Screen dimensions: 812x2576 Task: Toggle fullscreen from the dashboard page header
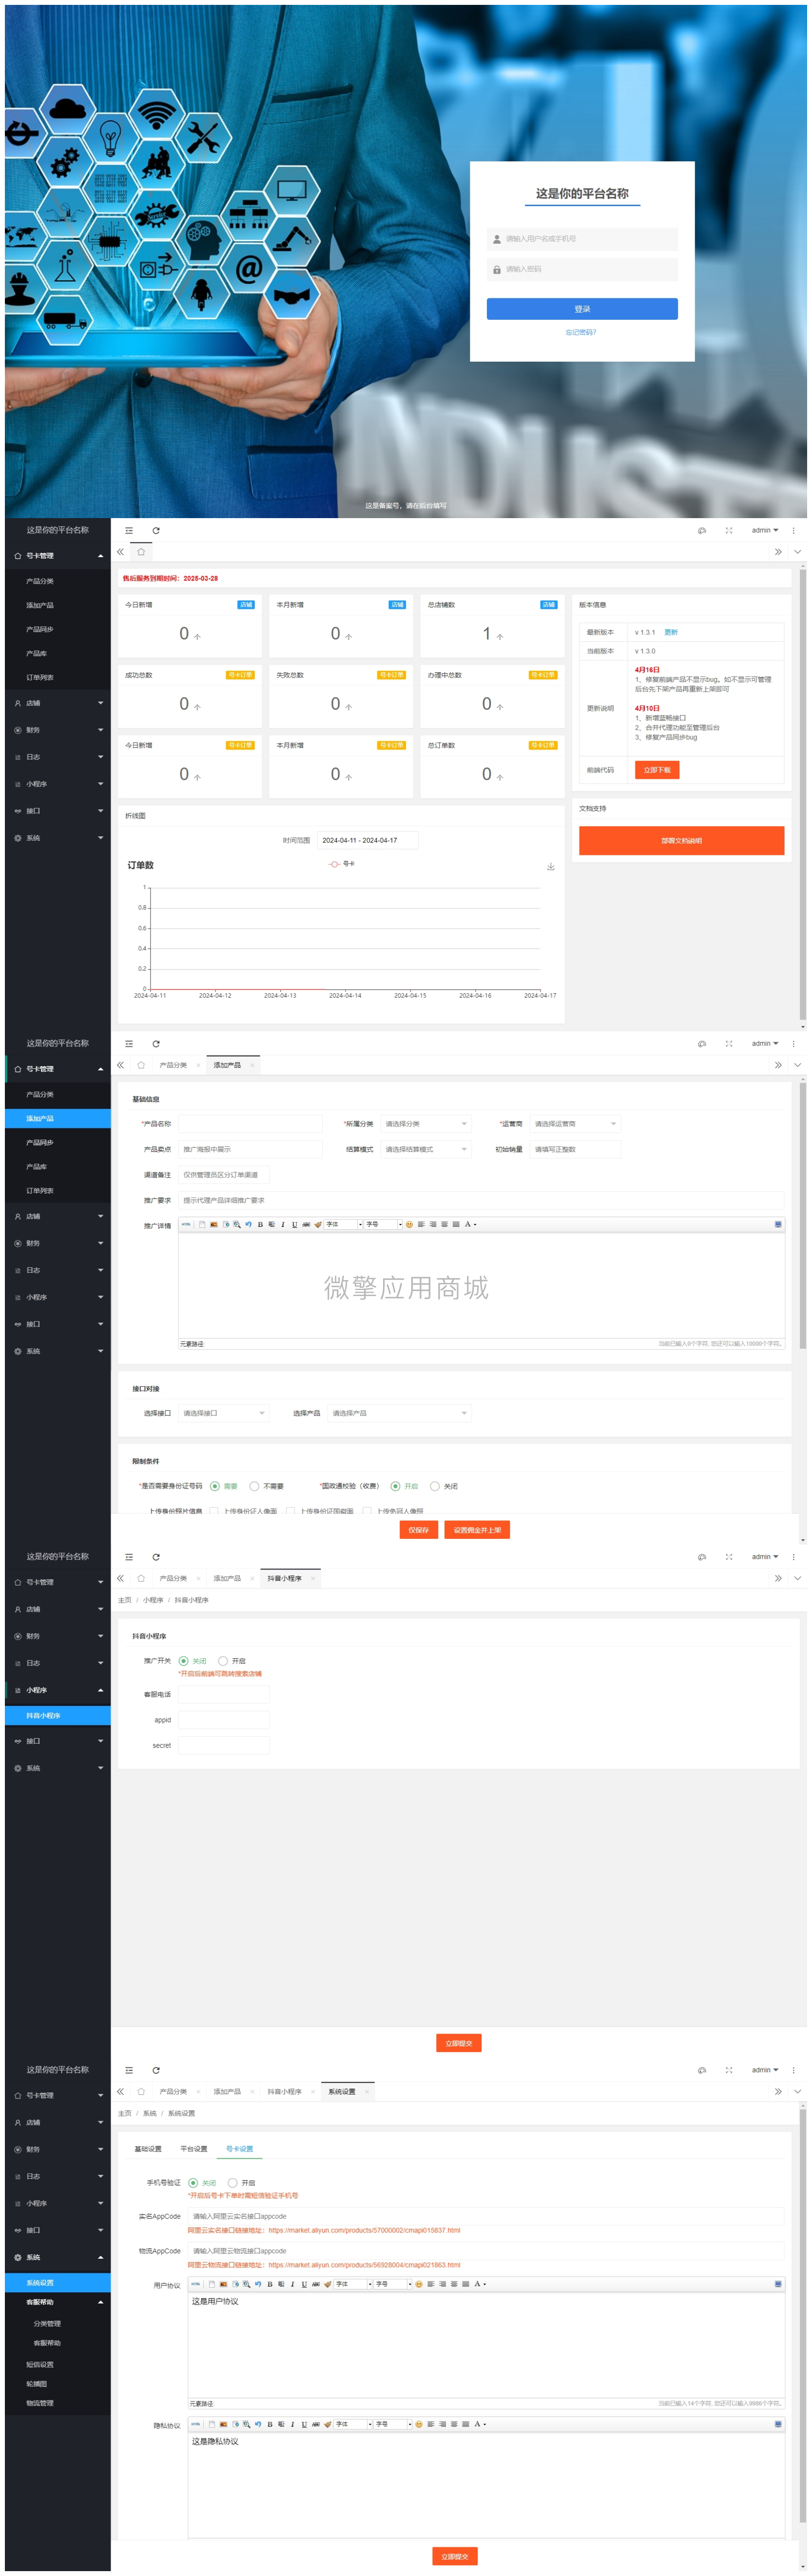[729, 530]
